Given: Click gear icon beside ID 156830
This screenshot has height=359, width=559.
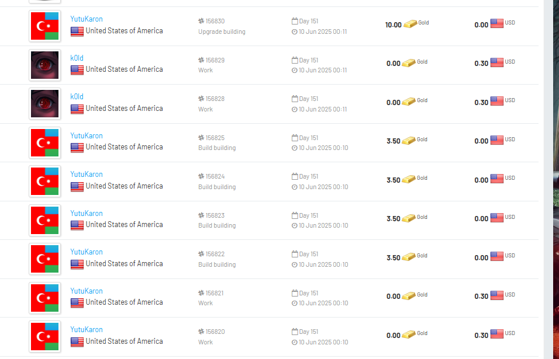Looking at the screenshot, I should point(201,21).
